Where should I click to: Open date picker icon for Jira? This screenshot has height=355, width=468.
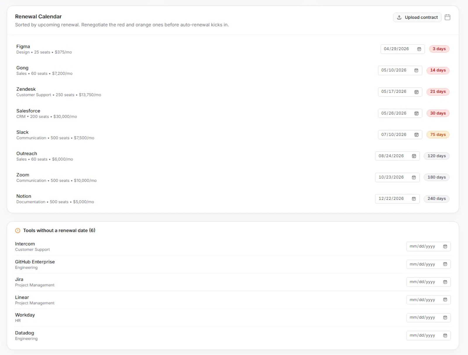coord(445,282)
